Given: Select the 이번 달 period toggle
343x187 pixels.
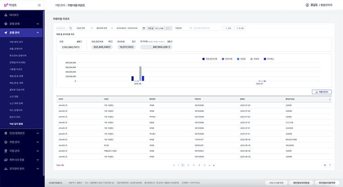Looking at the screenshot, I should (150, 28).
